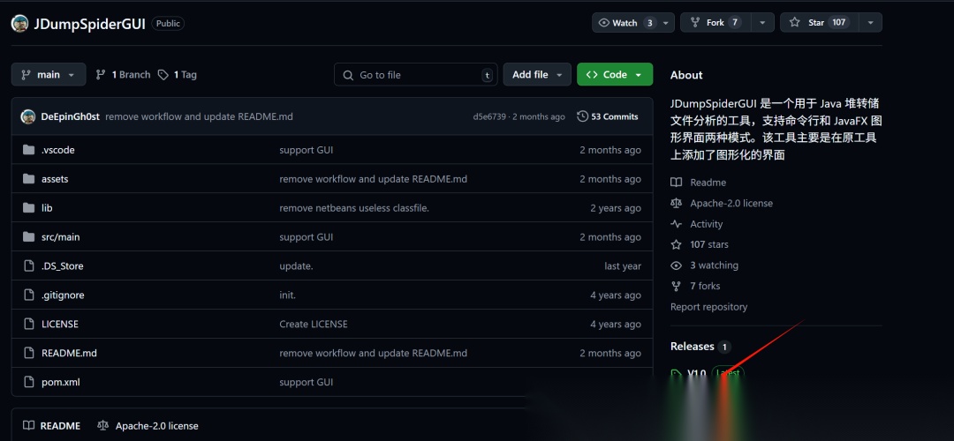This screenshot has height=441, width=954.
Task: Click inside the Go to file search field
Action: (415, 75)
